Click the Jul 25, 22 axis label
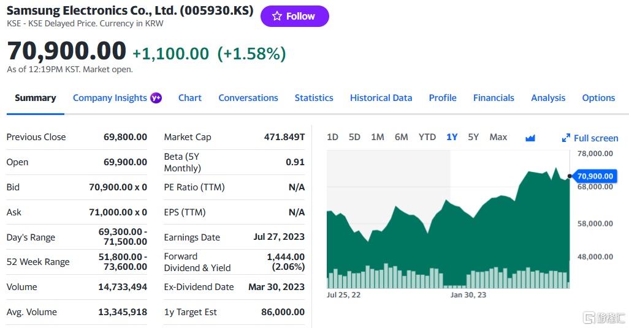 click(x=343, y=295)
